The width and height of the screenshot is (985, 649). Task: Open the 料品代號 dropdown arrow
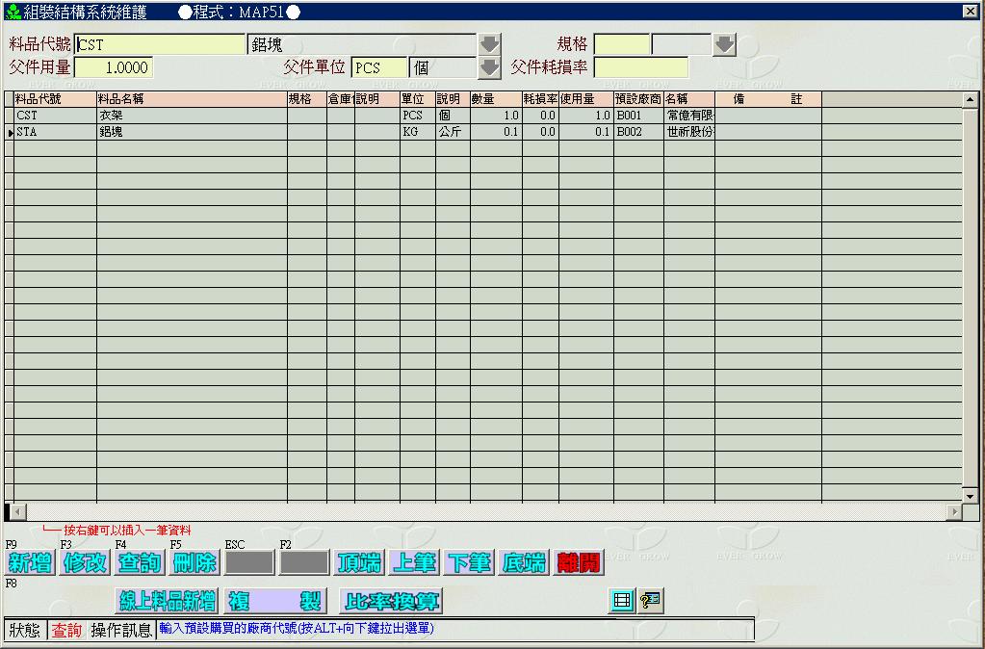[x=490, y=44]
